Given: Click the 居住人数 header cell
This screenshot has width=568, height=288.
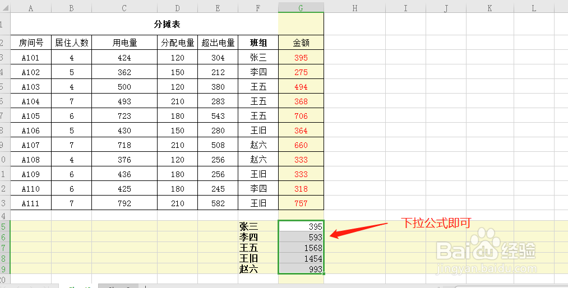Looking at the screenshot, I should [x=71, y=43].
